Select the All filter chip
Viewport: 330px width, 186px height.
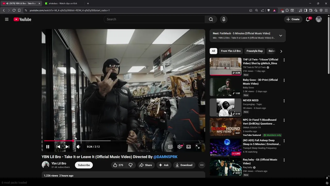[x=213, y=51]
